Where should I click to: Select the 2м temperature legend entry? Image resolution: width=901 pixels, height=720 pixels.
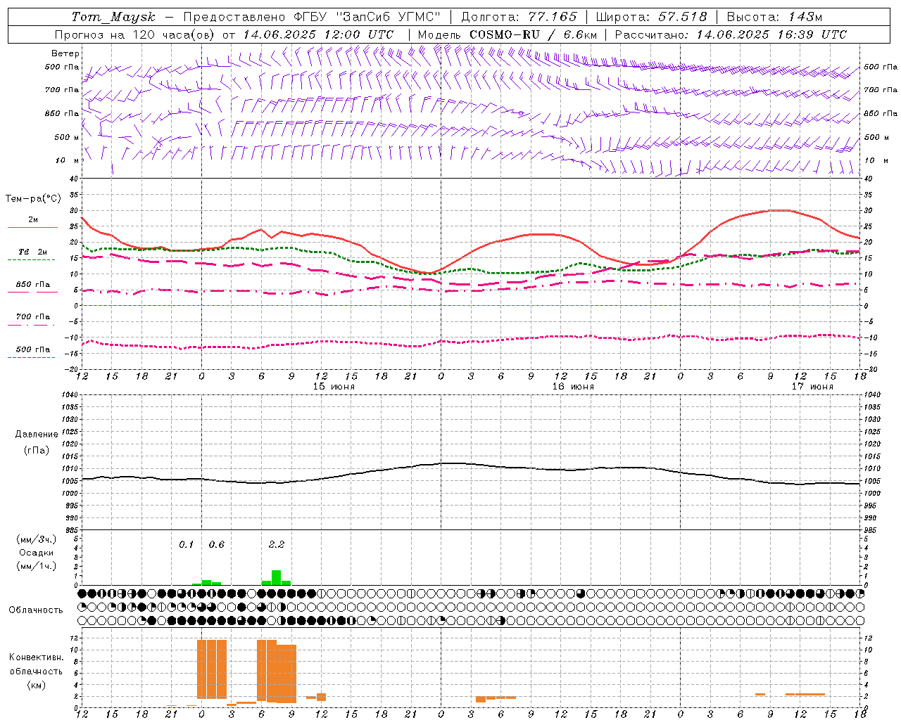[33, 220]
